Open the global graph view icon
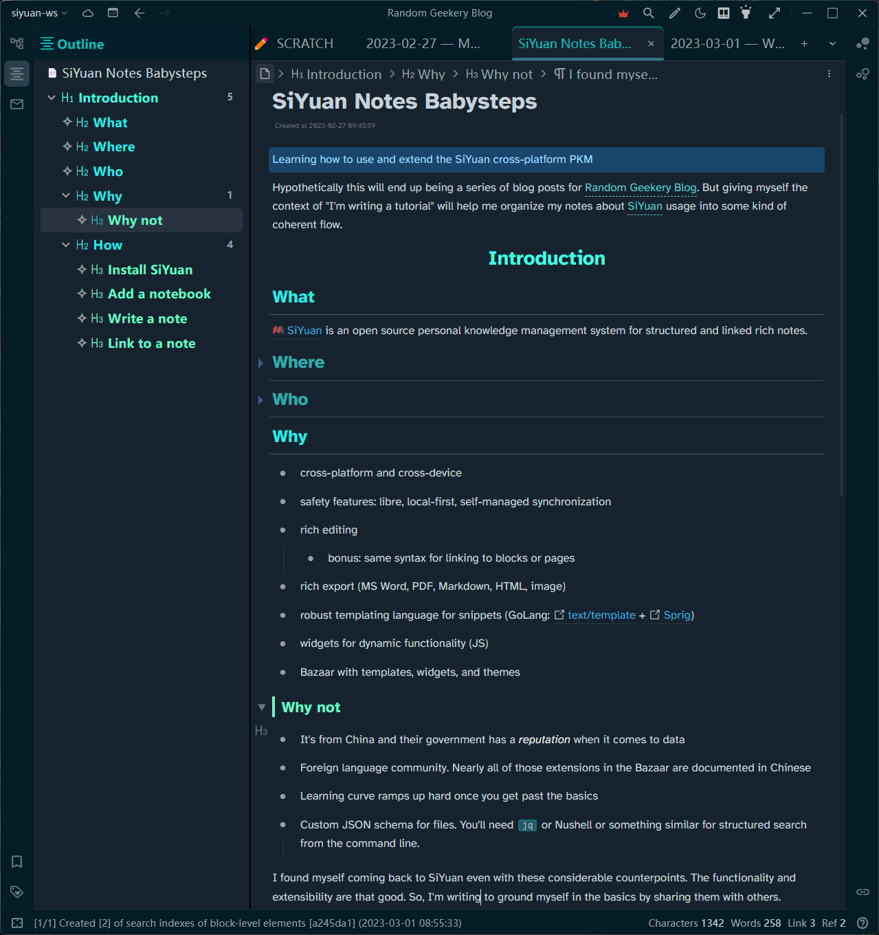Viewport: 879px width, 935px height. pyautogui.click(x=863, y=44)
